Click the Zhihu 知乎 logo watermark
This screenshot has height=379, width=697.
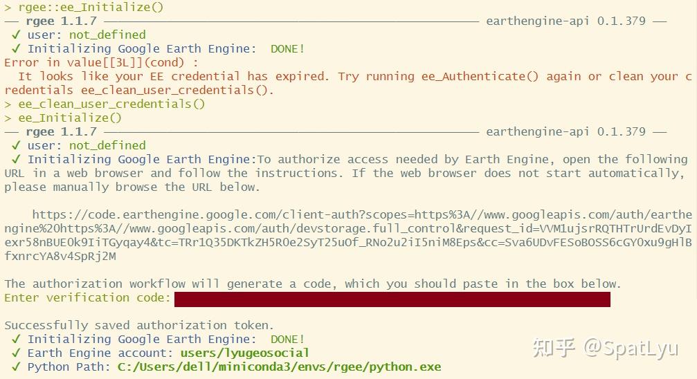point(554,348)
